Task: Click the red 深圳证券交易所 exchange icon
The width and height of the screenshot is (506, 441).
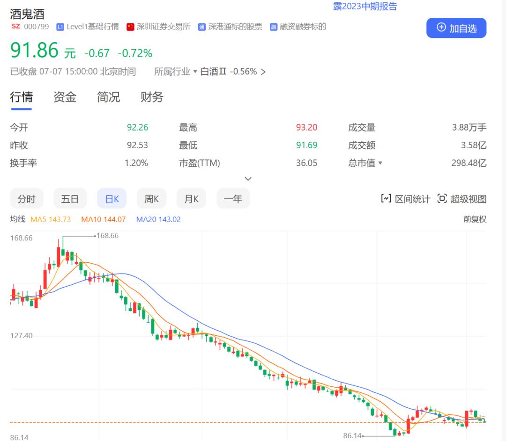Action: click(130, 27)
